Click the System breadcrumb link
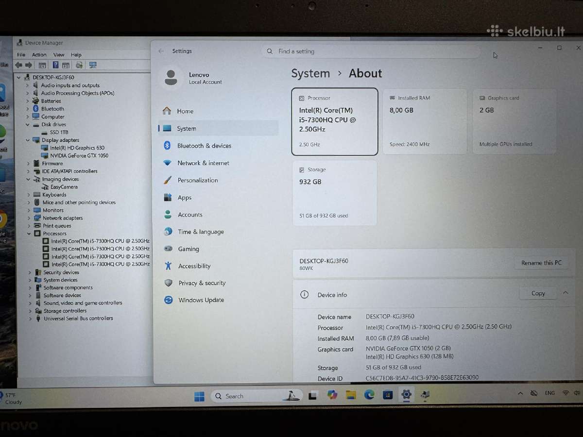Viewport: 583px width, 437px height. click(x=310, y=73)
